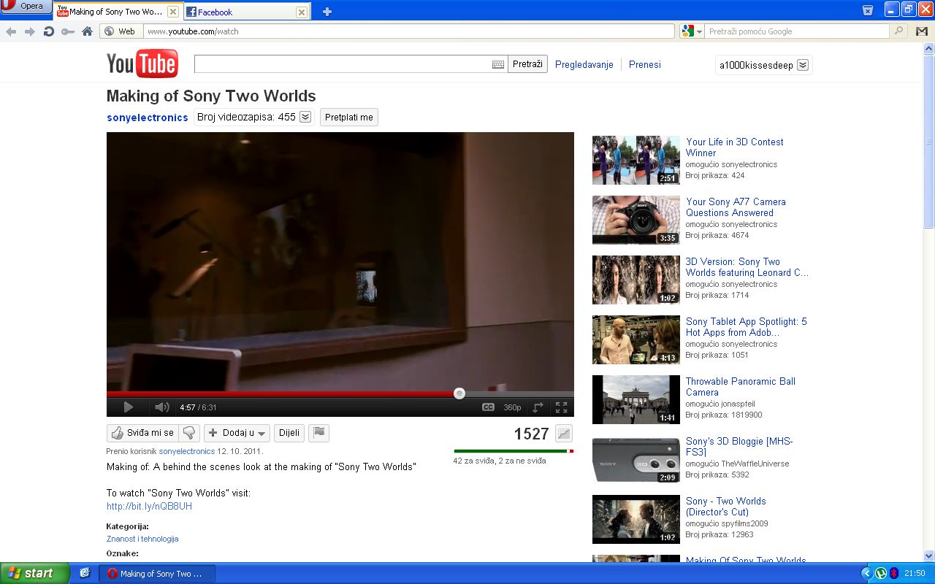Screen dimensions: 935x584
Task: Click the green and red likes rating bar
Action: (514, 451)
